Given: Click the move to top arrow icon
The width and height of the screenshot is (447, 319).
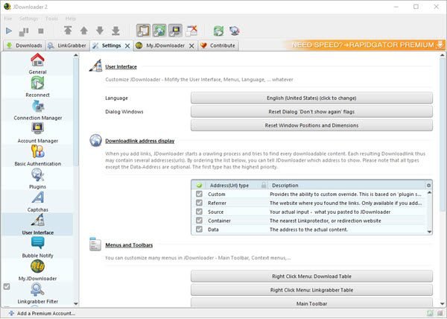Looking at the screenshot, I should (67, 31).
